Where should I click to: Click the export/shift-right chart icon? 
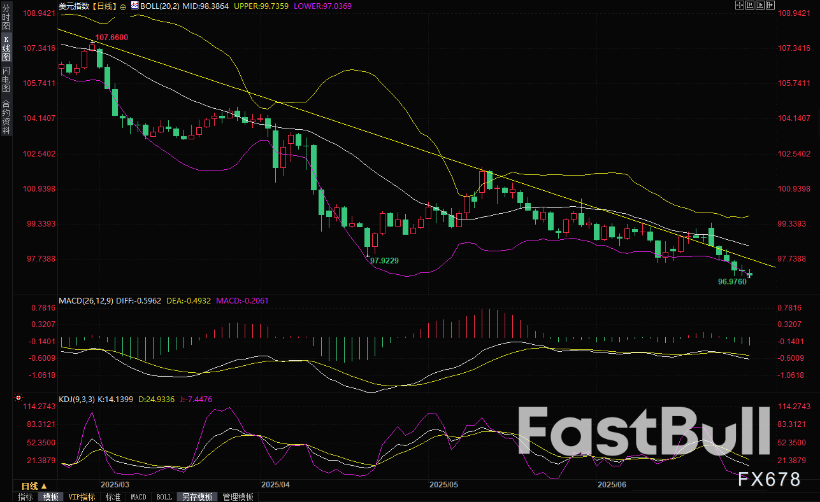coord(771,5)
